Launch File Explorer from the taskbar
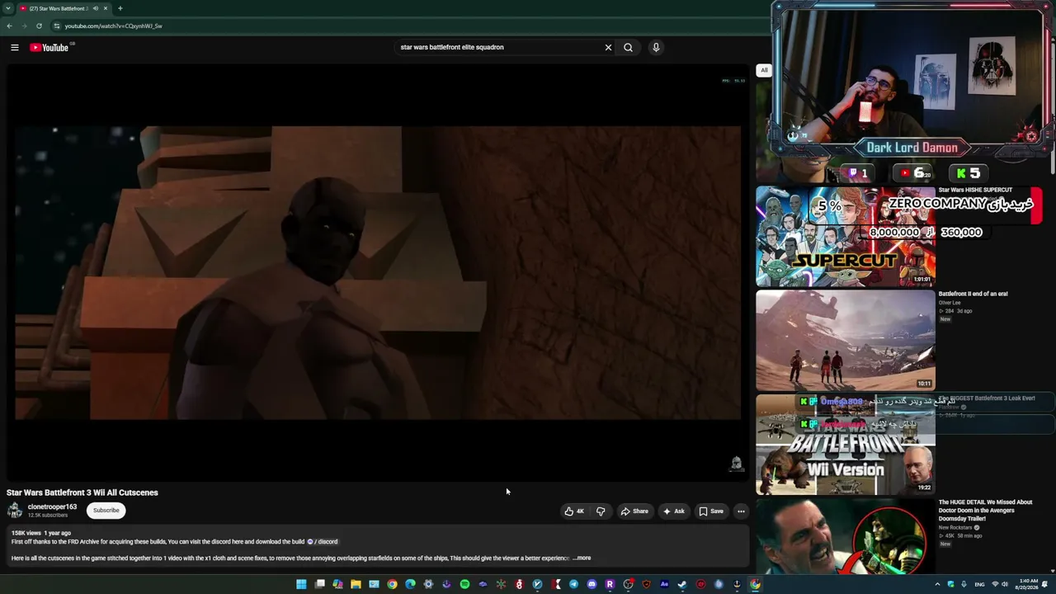1056x594 pixels. click(356, 584)
